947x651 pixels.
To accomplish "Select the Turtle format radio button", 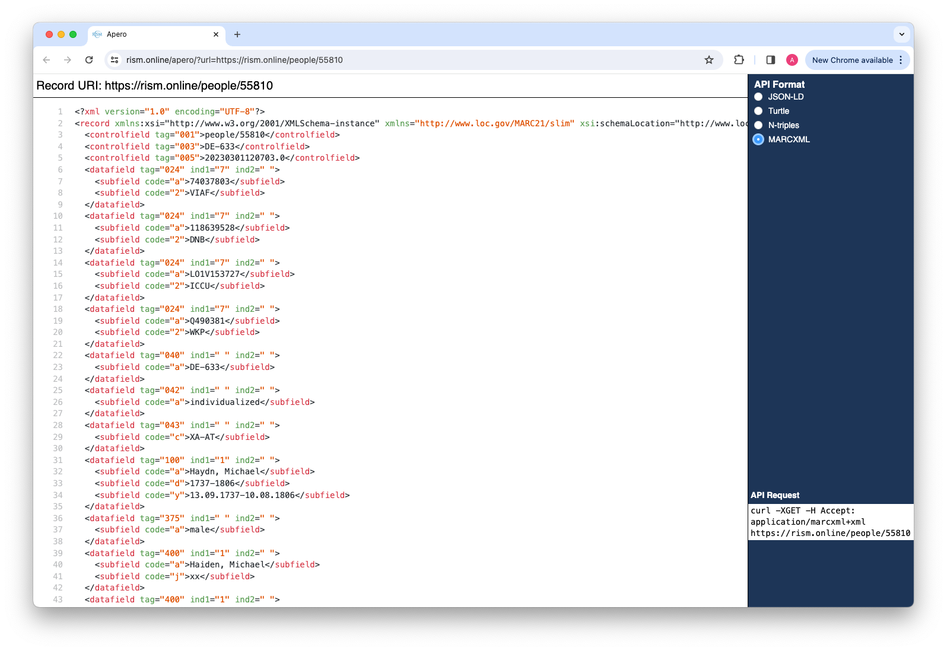I will 758,111.
